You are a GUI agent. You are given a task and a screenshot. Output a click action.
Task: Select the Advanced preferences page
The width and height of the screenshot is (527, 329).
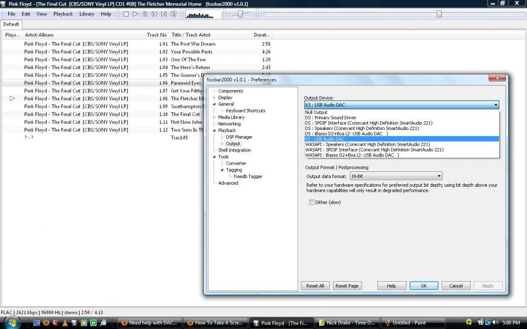228,183
